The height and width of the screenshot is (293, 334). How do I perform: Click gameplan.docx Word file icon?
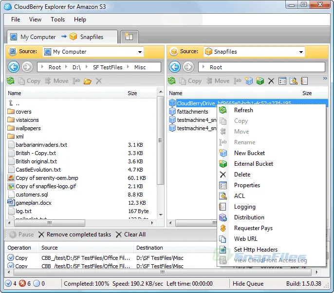(x=11, y=202)
